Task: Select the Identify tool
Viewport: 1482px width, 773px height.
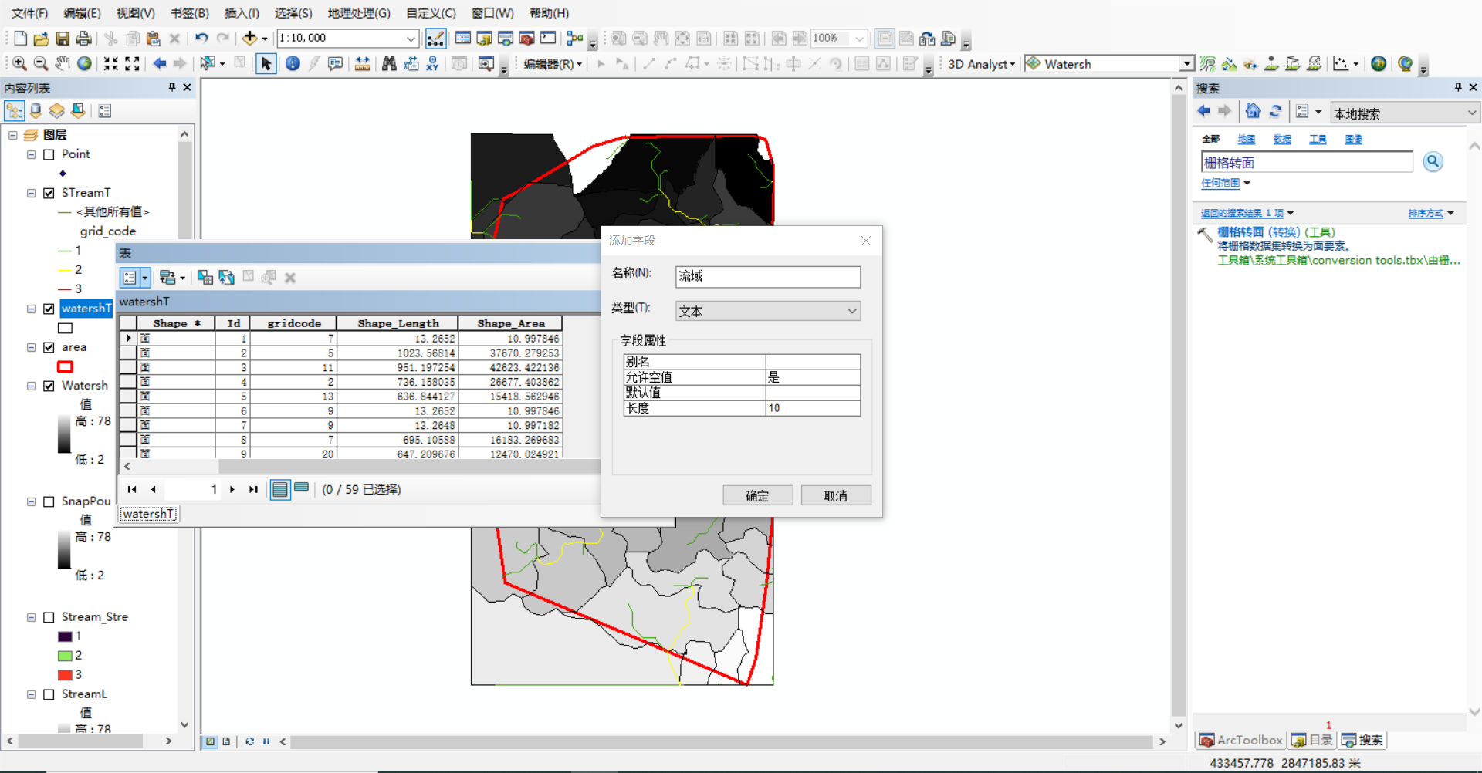Action: 293,63
